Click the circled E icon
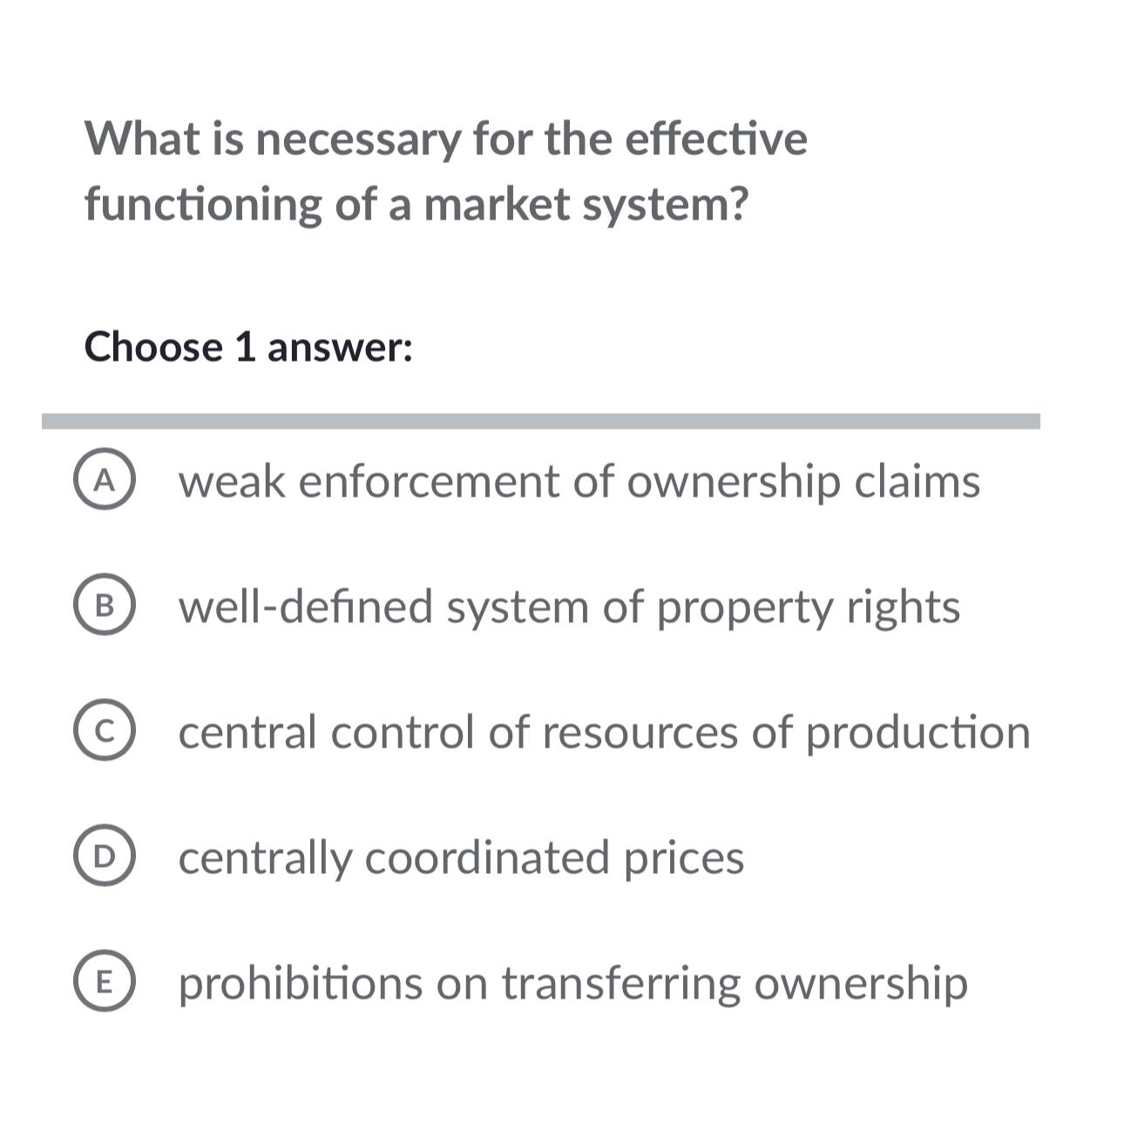The image size is (1124, 1124). 106,983
